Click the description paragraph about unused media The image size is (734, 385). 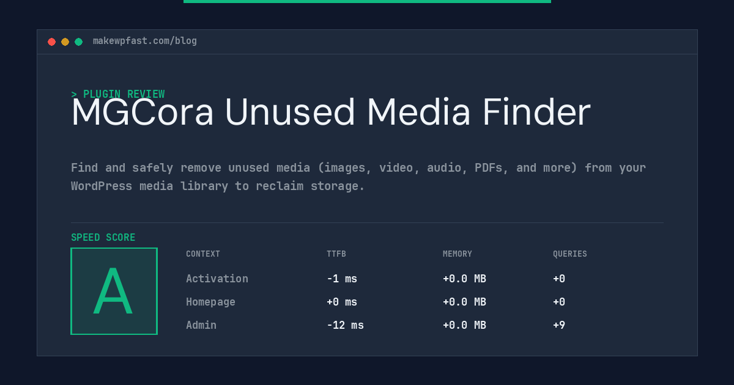(x=358, y=177)
